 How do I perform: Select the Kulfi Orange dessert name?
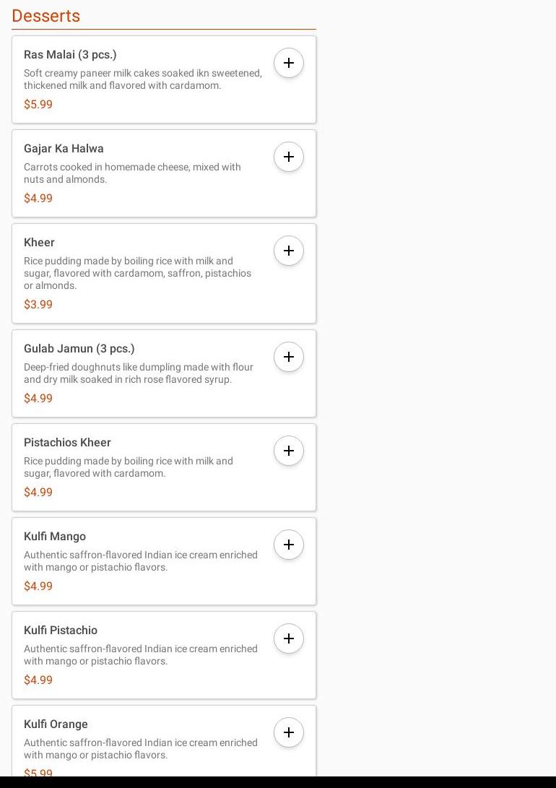tap(56, 724)
